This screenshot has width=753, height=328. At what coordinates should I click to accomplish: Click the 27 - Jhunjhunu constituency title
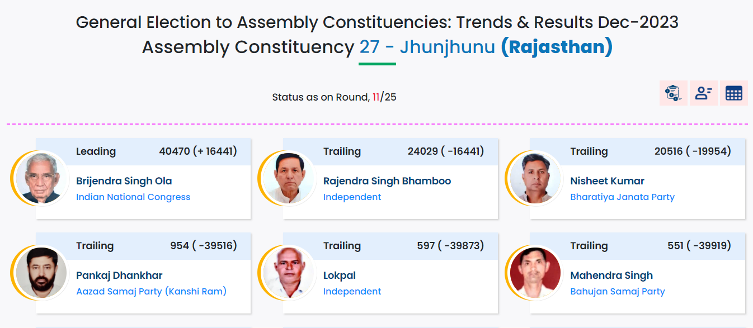(x=427, y=47)
